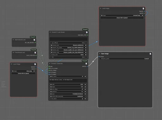Increase width with its right arrow
162x120 pixels.
(x=85, y=84)
